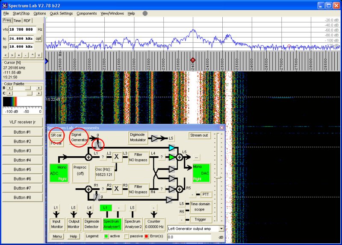Toggle the green Spectrum Analyser1 block
This screenshot has height=245, width=342.
(112, 224)
